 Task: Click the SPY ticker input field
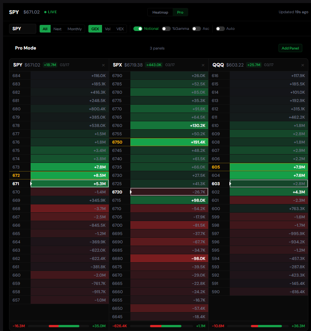tap(23, 29)
